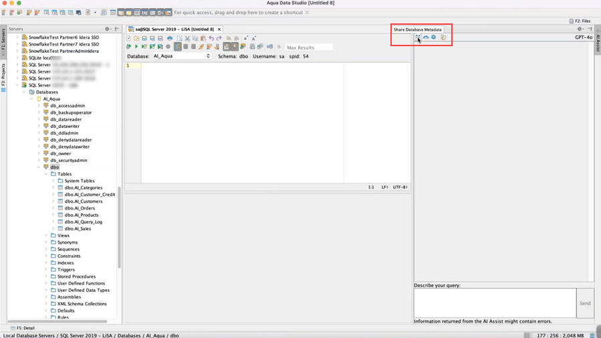
Task: Click the Max Results field
Action: (309, 48)
